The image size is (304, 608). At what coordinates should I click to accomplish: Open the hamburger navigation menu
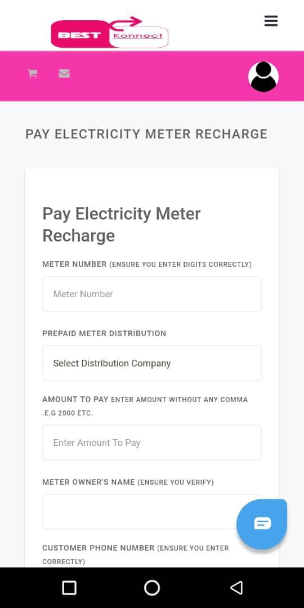click(x=271, y=21)
